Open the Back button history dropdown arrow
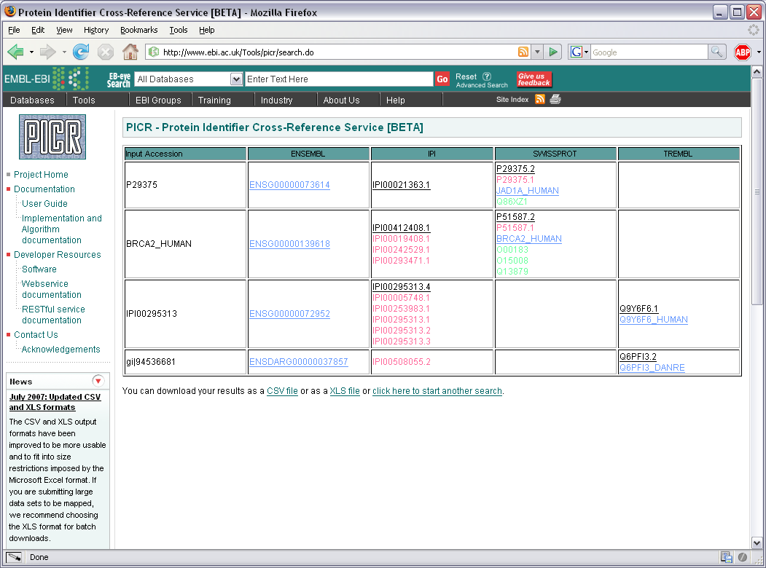This screenshot has width=766, height=568. tap(32, 52)
